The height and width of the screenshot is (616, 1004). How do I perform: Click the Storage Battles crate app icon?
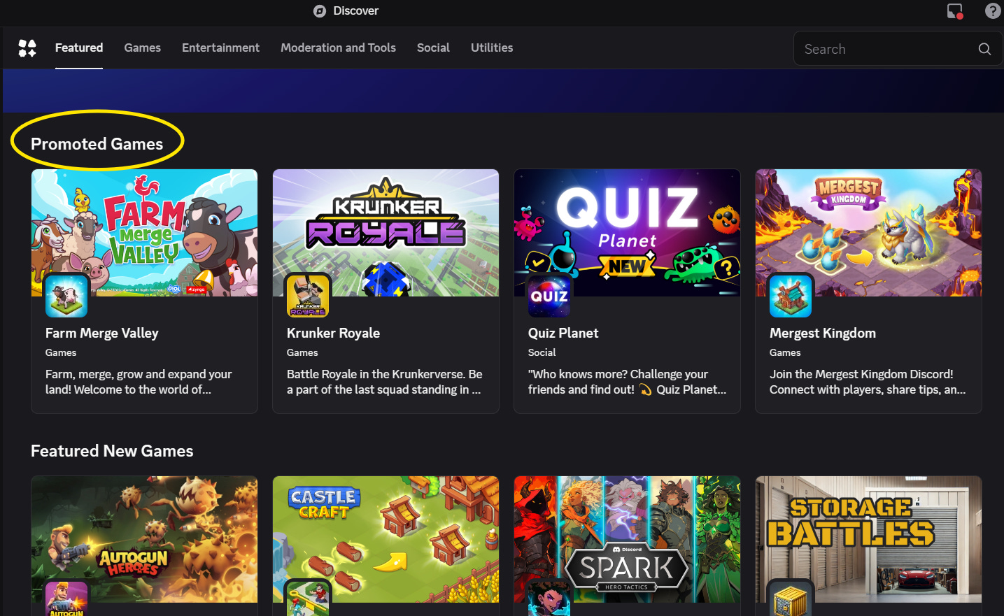pyautogui.click(x=791, y=599)
